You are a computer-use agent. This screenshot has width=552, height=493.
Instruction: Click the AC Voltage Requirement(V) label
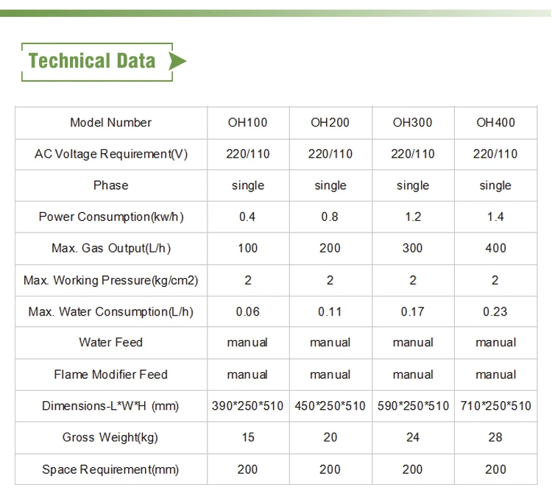[110, 154]
